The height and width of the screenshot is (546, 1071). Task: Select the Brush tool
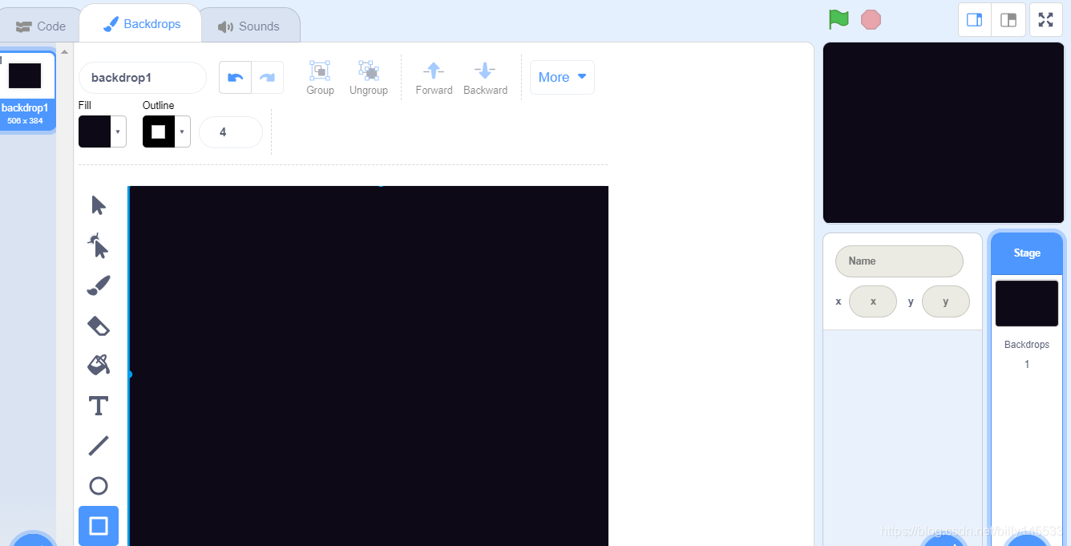[99, 285]
